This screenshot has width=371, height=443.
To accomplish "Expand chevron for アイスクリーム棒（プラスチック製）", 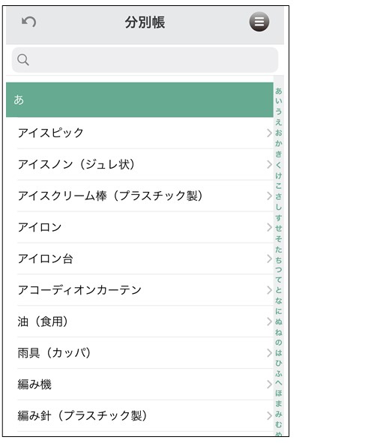I will point(269,196).
